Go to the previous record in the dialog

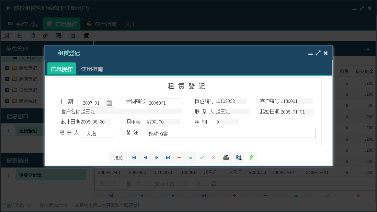coord(145,157)
